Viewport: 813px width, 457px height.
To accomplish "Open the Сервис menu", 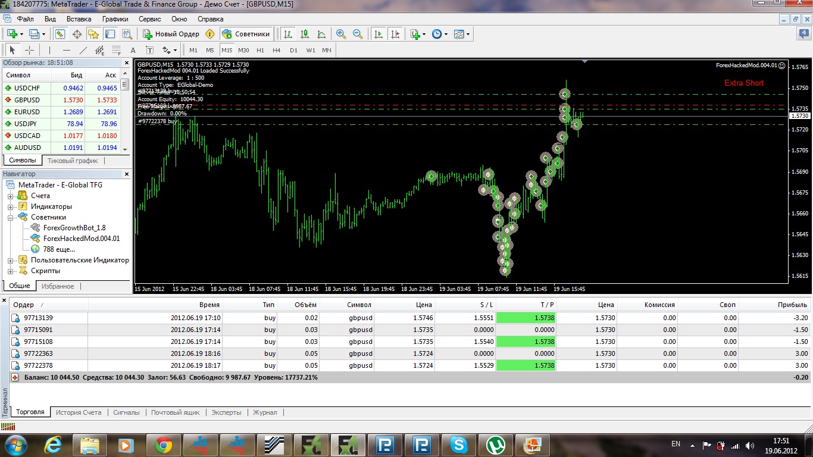I will tap(149, 19).
